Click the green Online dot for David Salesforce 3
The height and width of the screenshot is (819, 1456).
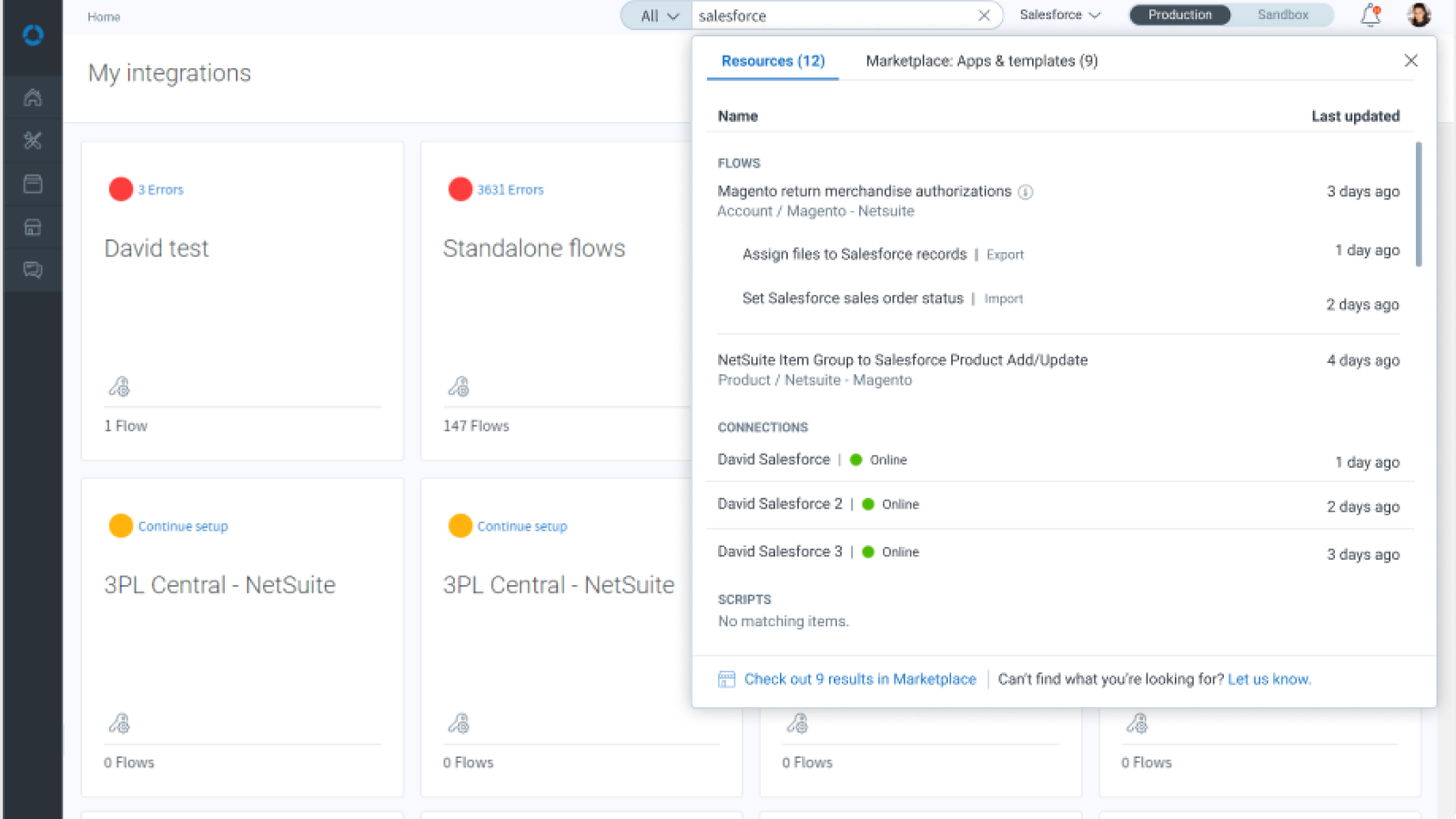point(868,551)
